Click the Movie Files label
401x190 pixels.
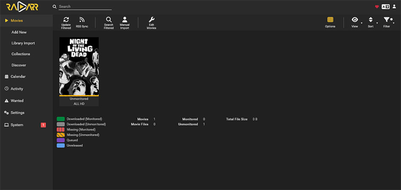(140, 124)
